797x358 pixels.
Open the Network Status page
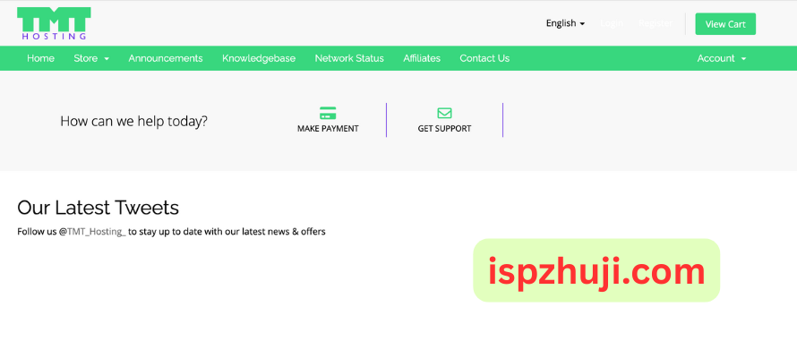[x=349, y=58]
